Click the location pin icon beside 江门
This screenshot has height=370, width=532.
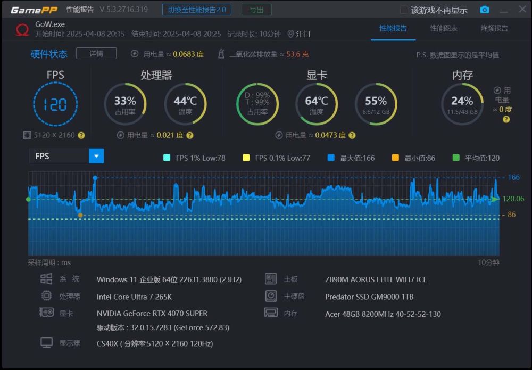(290, 34)
